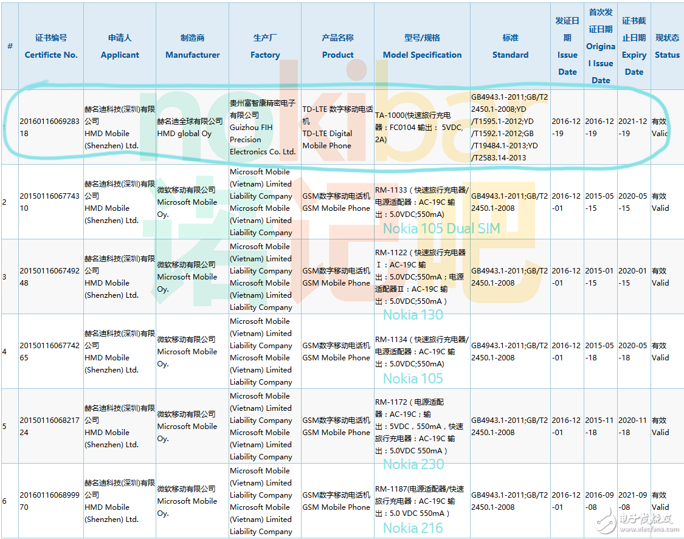Select the Standard column header
This screenshot has height=539, width=684.
pyautogui.click(x=510, y=46)
